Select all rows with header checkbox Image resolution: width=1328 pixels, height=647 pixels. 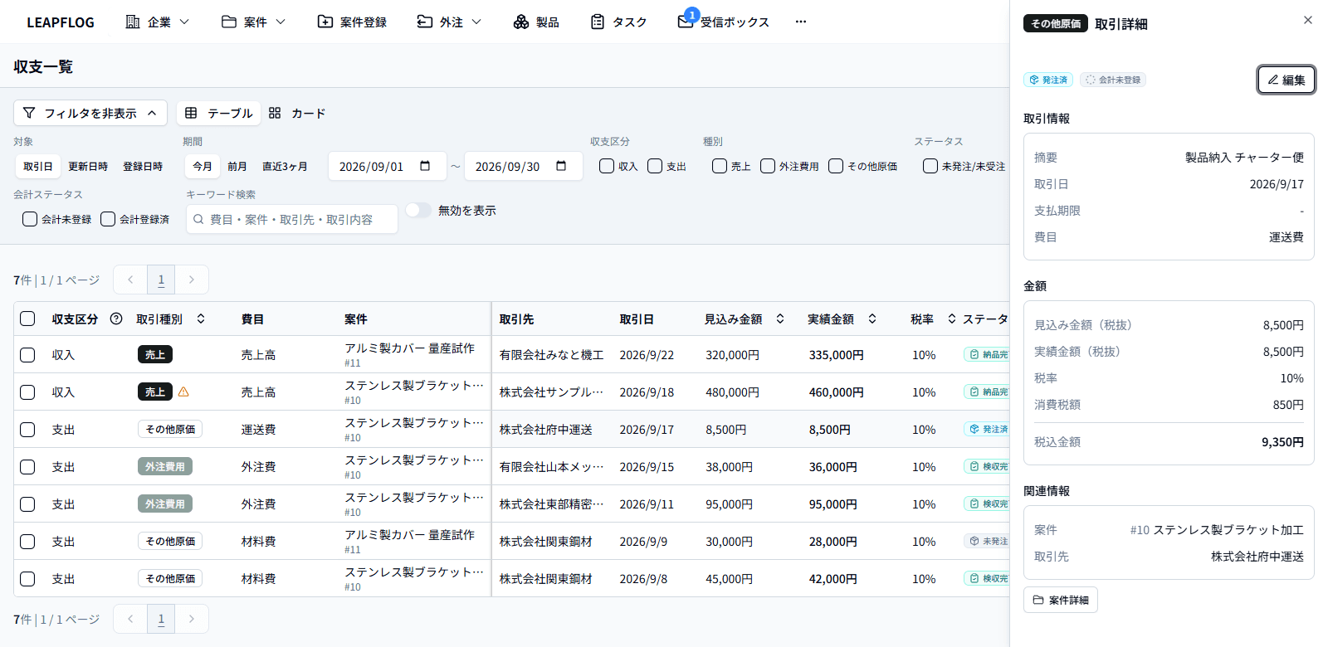click(27, 319)
